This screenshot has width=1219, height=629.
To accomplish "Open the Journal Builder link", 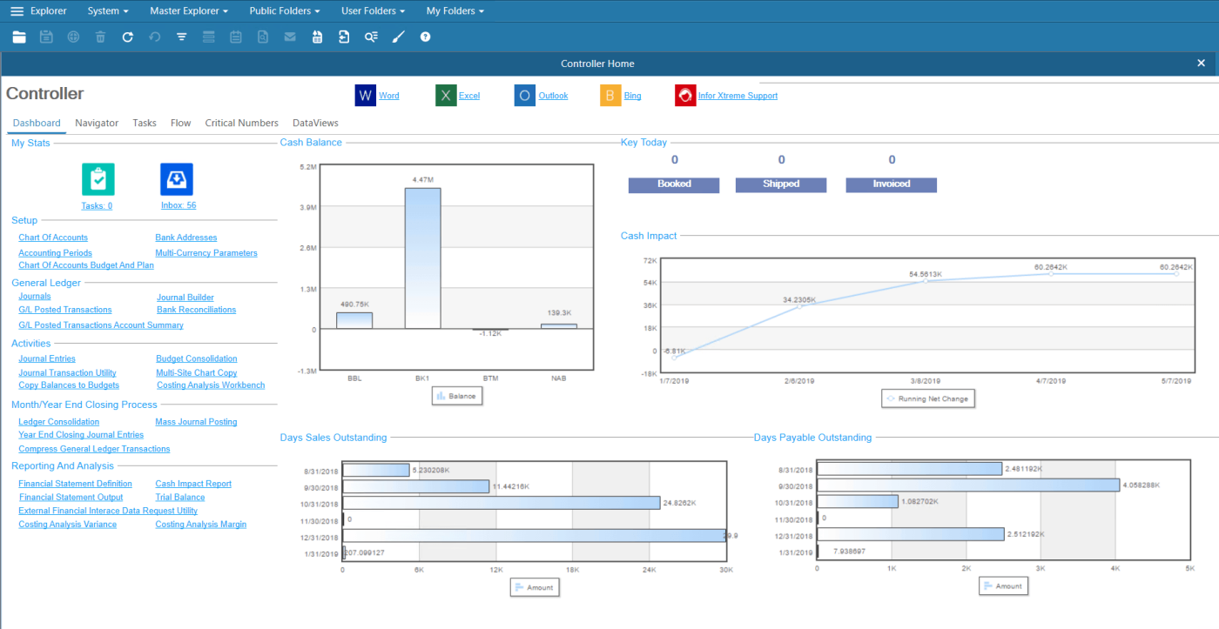I will coord(185,298).
